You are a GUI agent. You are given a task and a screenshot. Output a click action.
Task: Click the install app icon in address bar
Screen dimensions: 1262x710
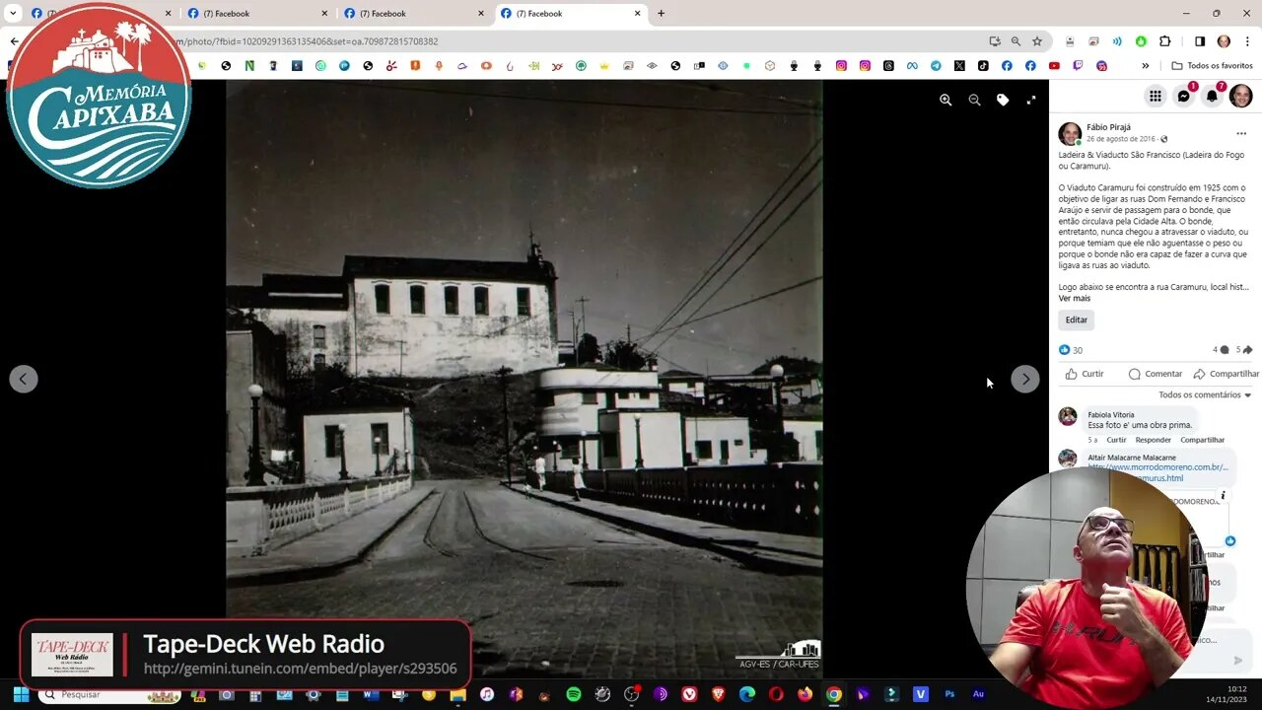click(995, 41)
